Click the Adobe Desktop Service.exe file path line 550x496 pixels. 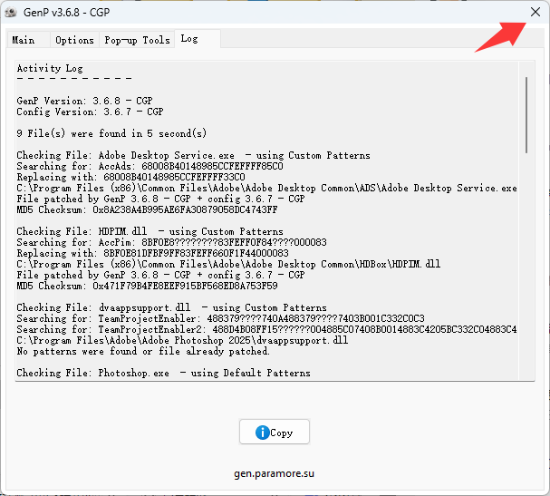266,188
